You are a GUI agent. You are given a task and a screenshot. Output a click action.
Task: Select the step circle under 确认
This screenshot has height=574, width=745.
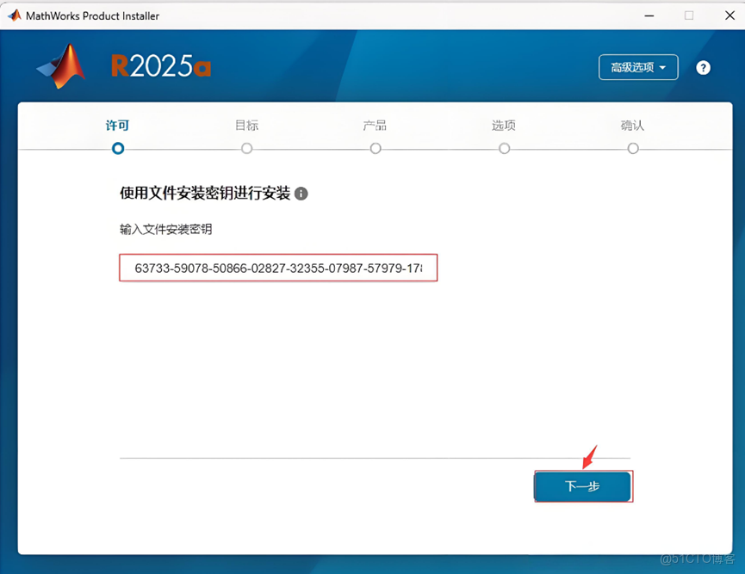pyautogui.click(x=633, y=148)
